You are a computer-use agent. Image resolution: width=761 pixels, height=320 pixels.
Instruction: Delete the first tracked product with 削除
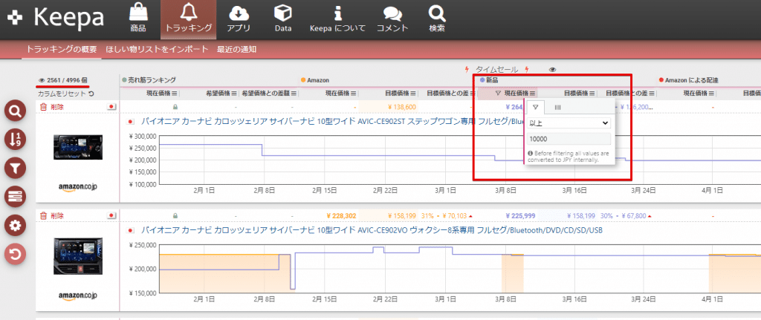tap(52, 108)
